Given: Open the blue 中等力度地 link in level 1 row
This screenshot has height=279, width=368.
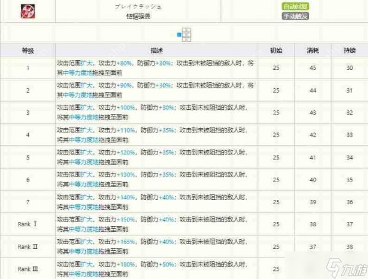Looking at the screenshot, I should [78, 73].
